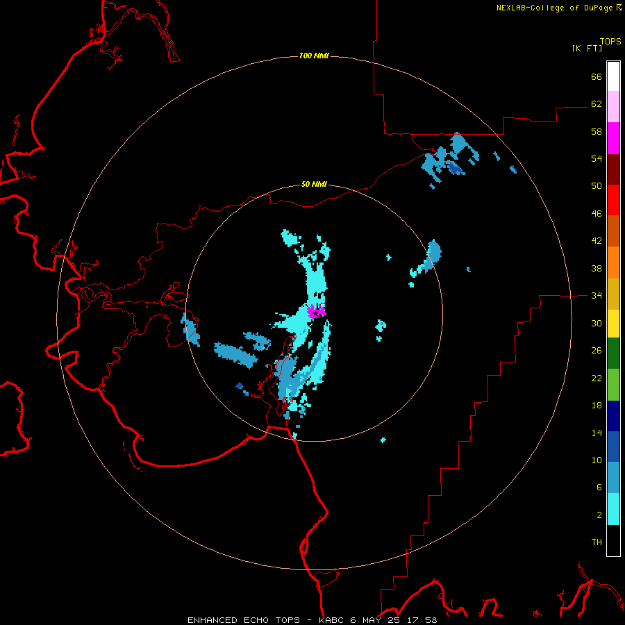This screenshot has width=625, height=625.
Task: Click the 18 legend value
Action: click(x=597, y=406)
